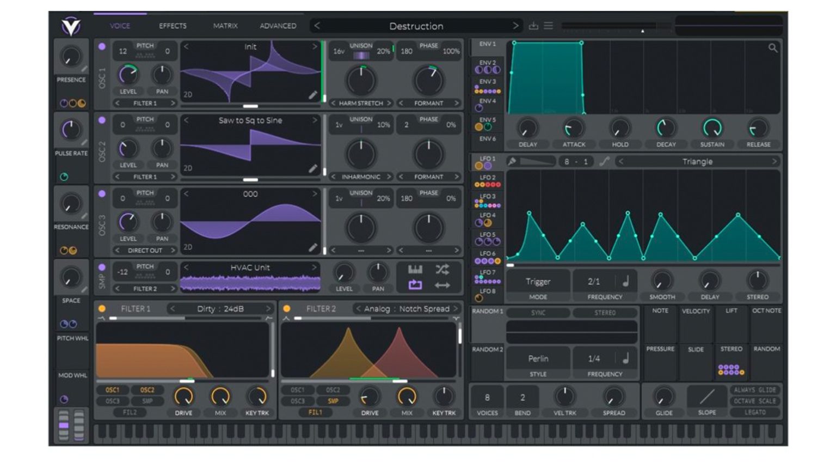Advance OSC2 wavetable with right arrow

315,120
